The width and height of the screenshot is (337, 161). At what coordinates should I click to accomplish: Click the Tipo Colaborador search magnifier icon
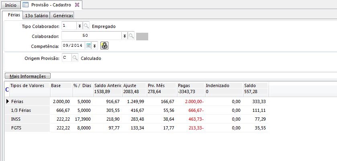[86, 26]
